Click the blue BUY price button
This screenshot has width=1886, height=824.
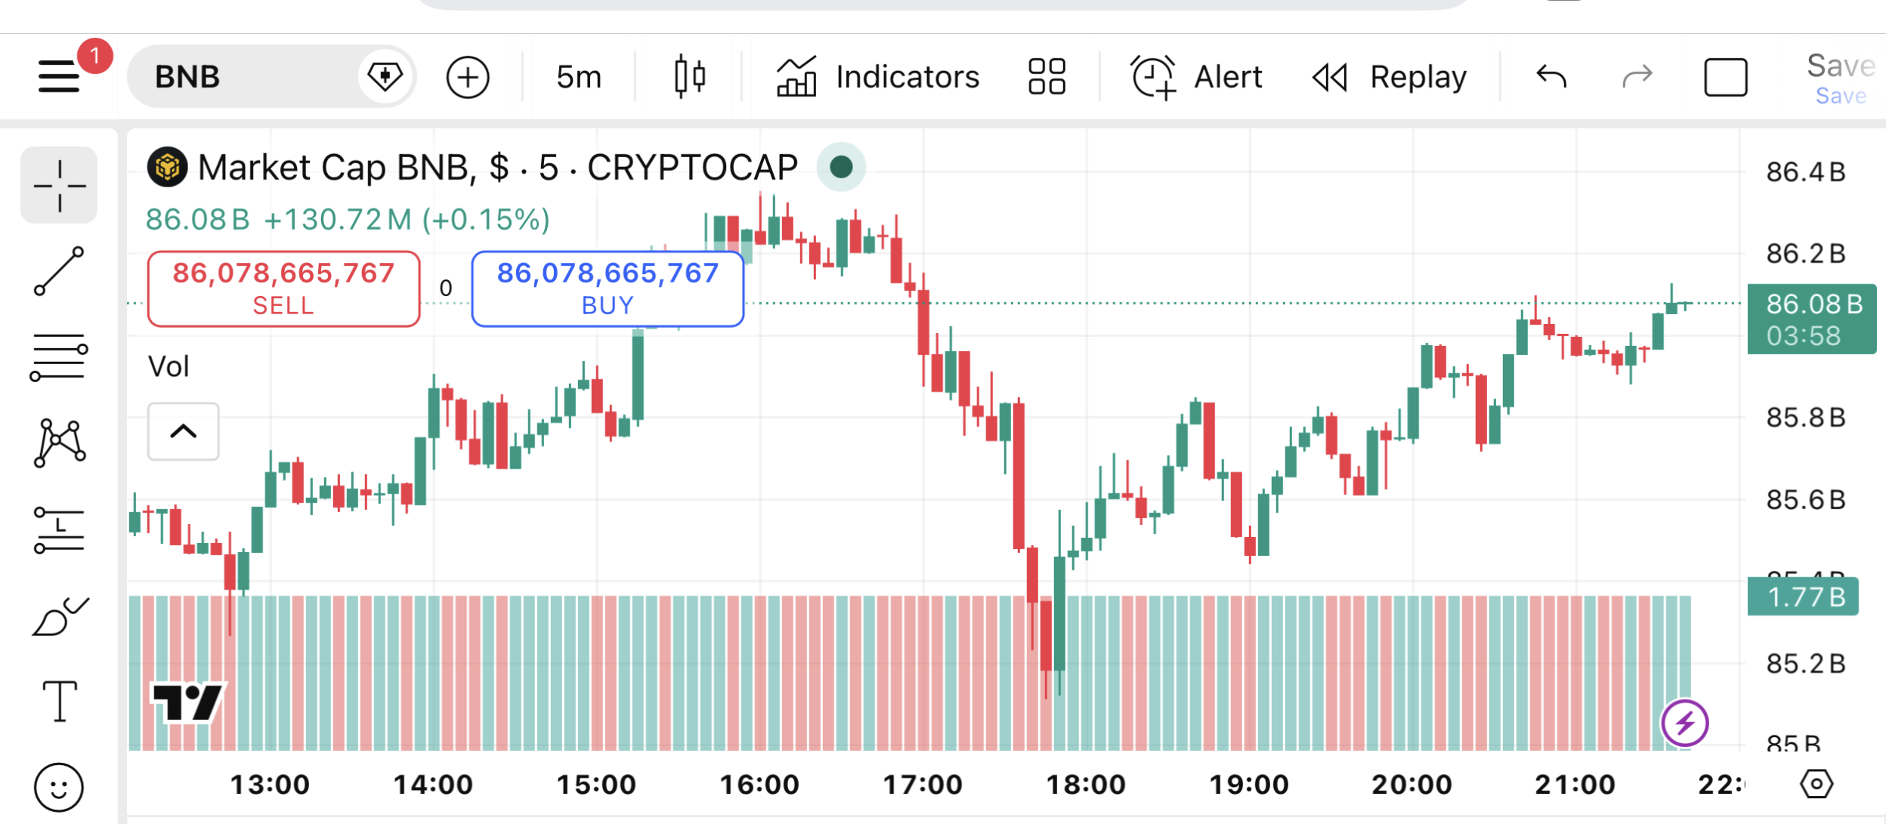click(x=608, y=289)
